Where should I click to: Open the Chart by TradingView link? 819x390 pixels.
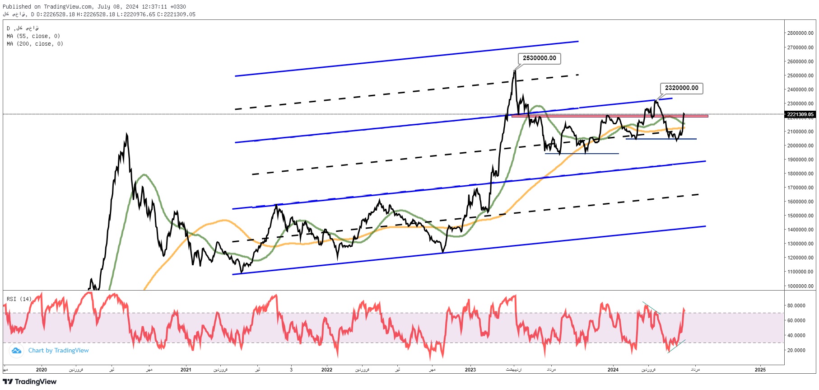point(58,350)
